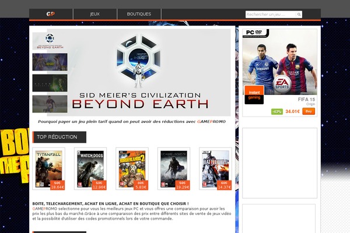Open the JEUX menu

coord(95,14)
